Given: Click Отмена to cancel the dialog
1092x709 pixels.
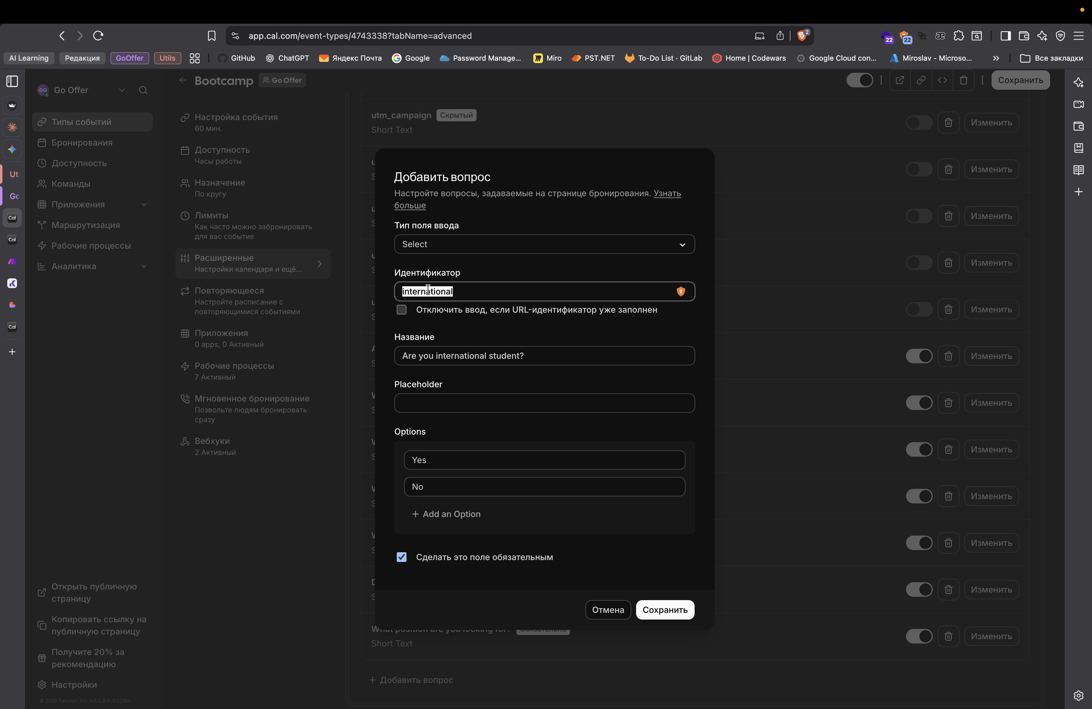Looking at the screenshot, I should [x=608, y=610].
